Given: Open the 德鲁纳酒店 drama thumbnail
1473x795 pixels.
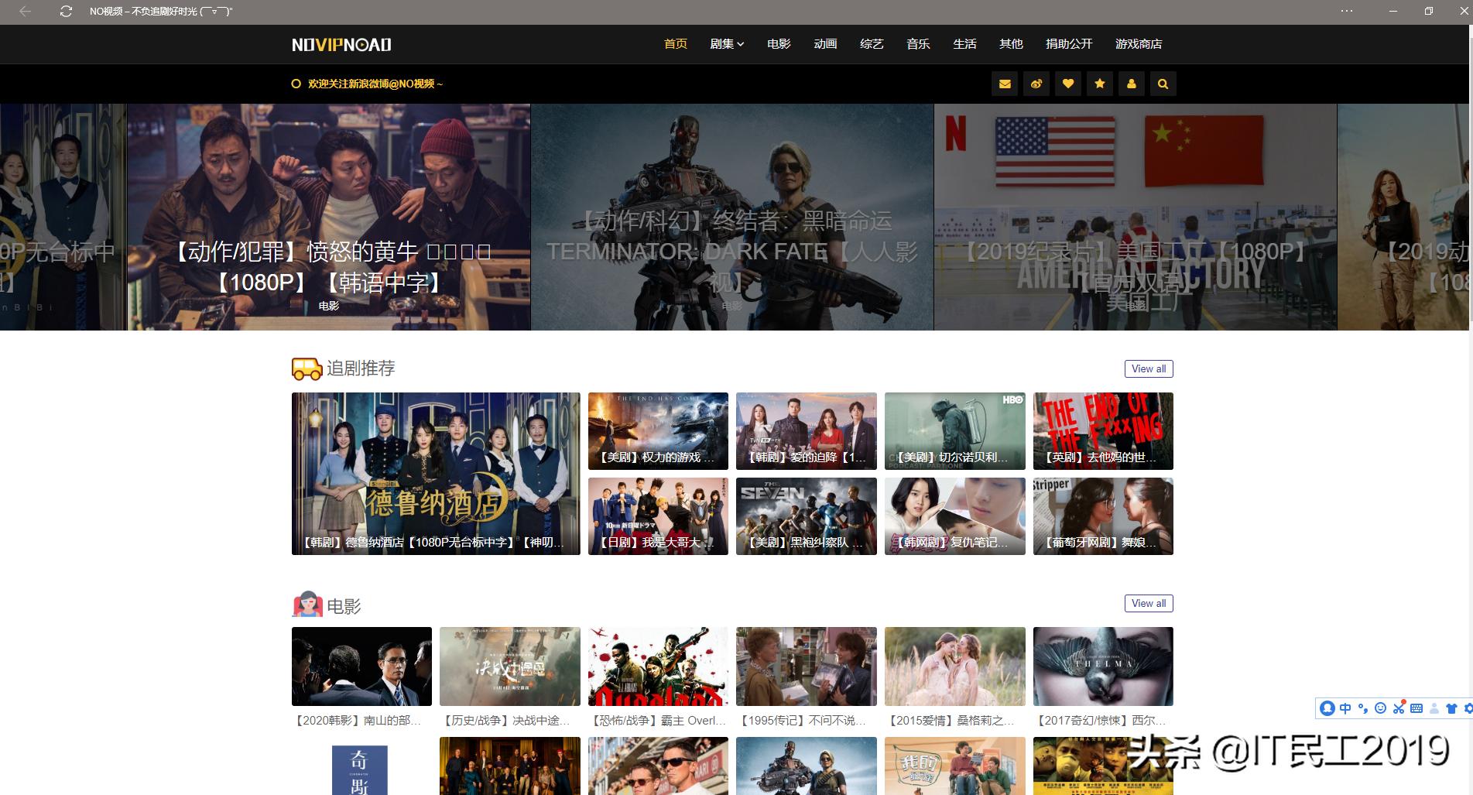Looking at the screenshot, I should click(435, 473).
